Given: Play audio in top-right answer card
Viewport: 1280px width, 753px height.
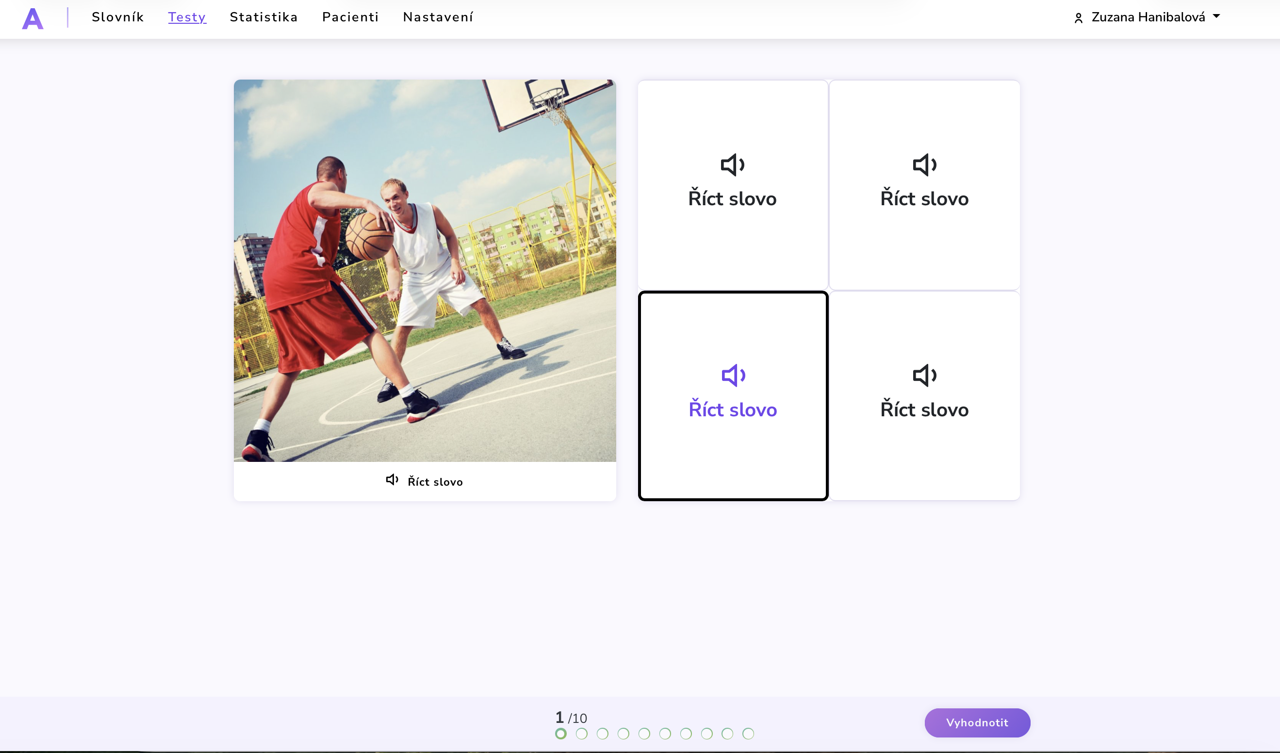Looking at the screenshot, I should click(924, 165).
